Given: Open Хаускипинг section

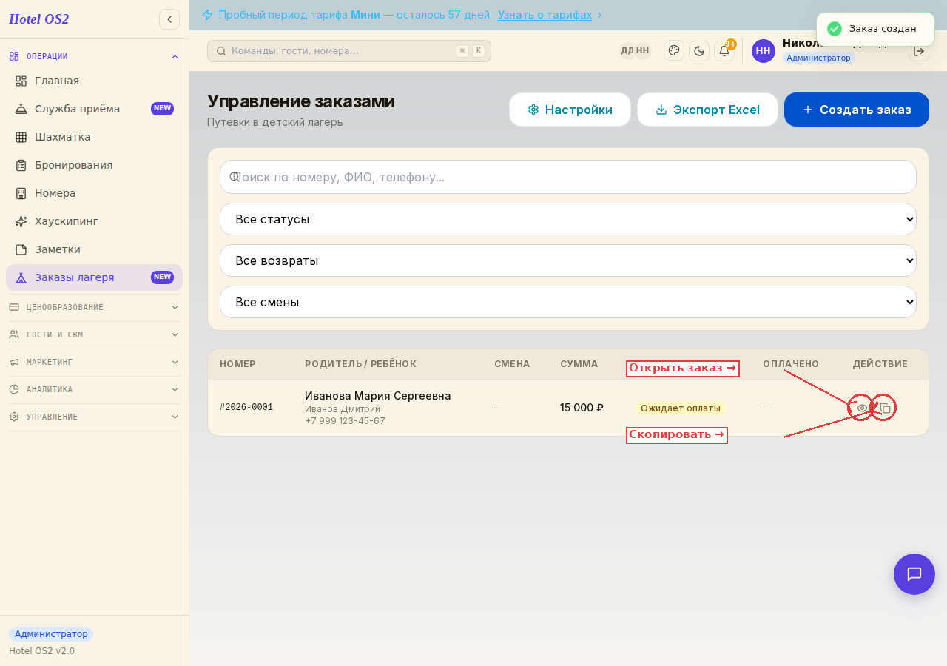Looking at the screenshot, I should pos(94,221).
